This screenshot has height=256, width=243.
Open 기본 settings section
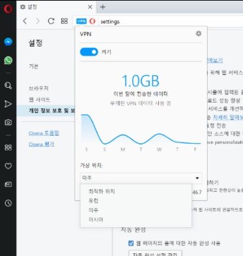pos(33,66)
